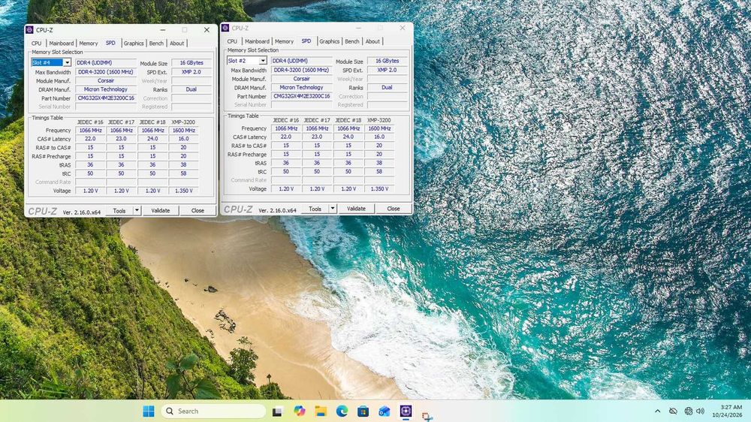Click Close button in right CPU-Z window
The height and width of the screenshot is (422, 751).
[394, 208]
